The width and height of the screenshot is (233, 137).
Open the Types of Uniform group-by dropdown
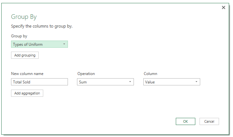click(x=39, y=44)
